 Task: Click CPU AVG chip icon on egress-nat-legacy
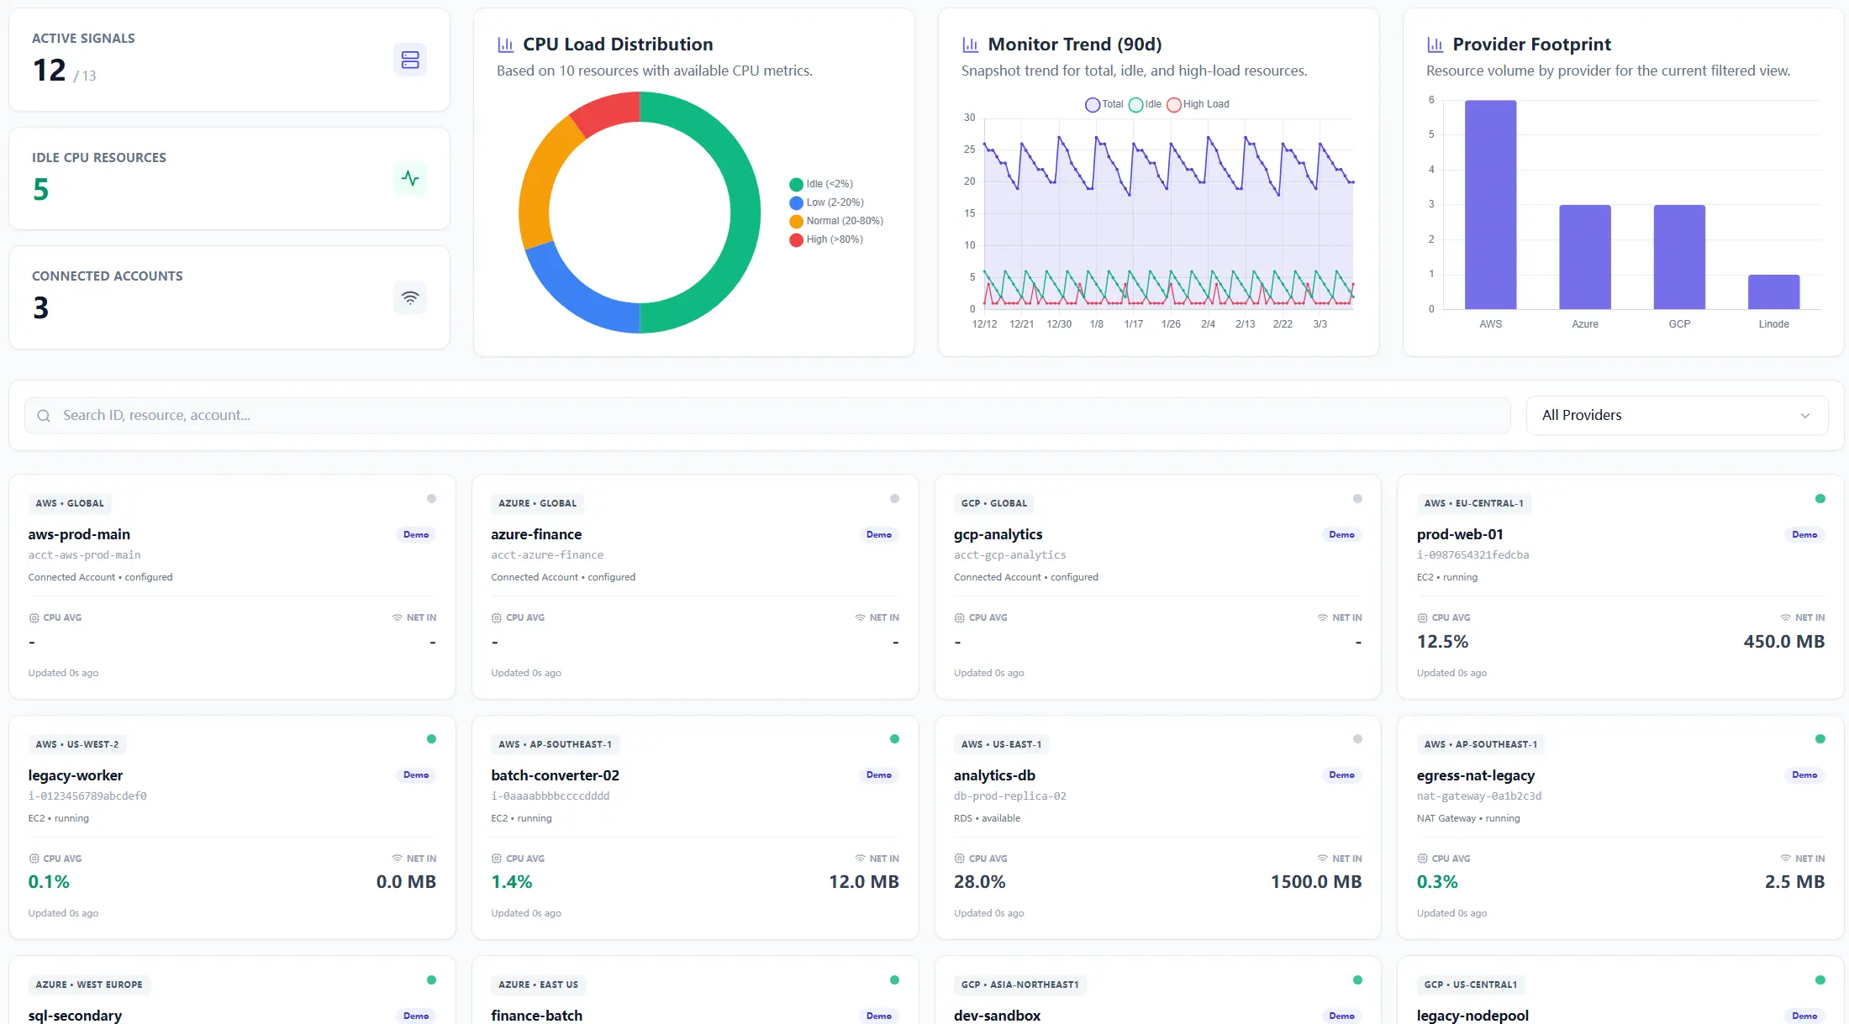1422,859
